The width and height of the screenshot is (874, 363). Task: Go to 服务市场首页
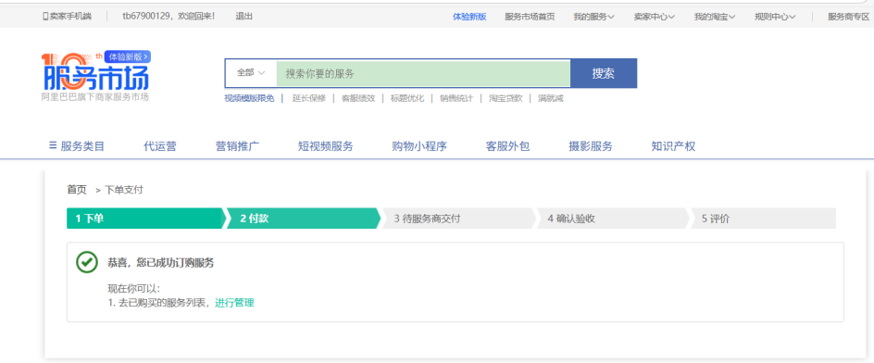tap(530, 17)
